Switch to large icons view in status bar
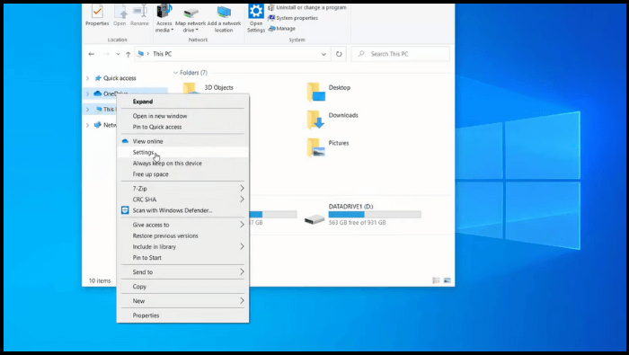The width and height of the screenshot is (629, 355). click(x=447, y=280)
